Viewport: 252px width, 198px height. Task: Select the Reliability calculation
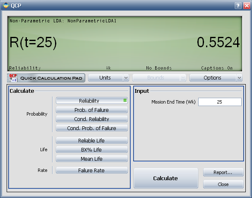pos(91,101)
